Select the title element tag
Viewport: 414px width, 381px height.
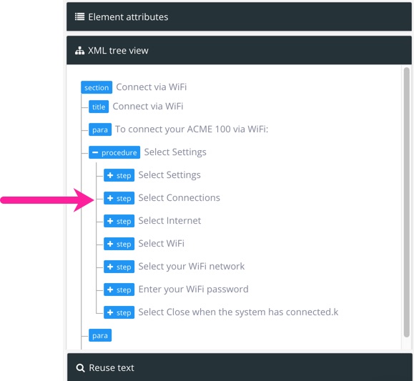pyautogui.click(x=99, y=107)
